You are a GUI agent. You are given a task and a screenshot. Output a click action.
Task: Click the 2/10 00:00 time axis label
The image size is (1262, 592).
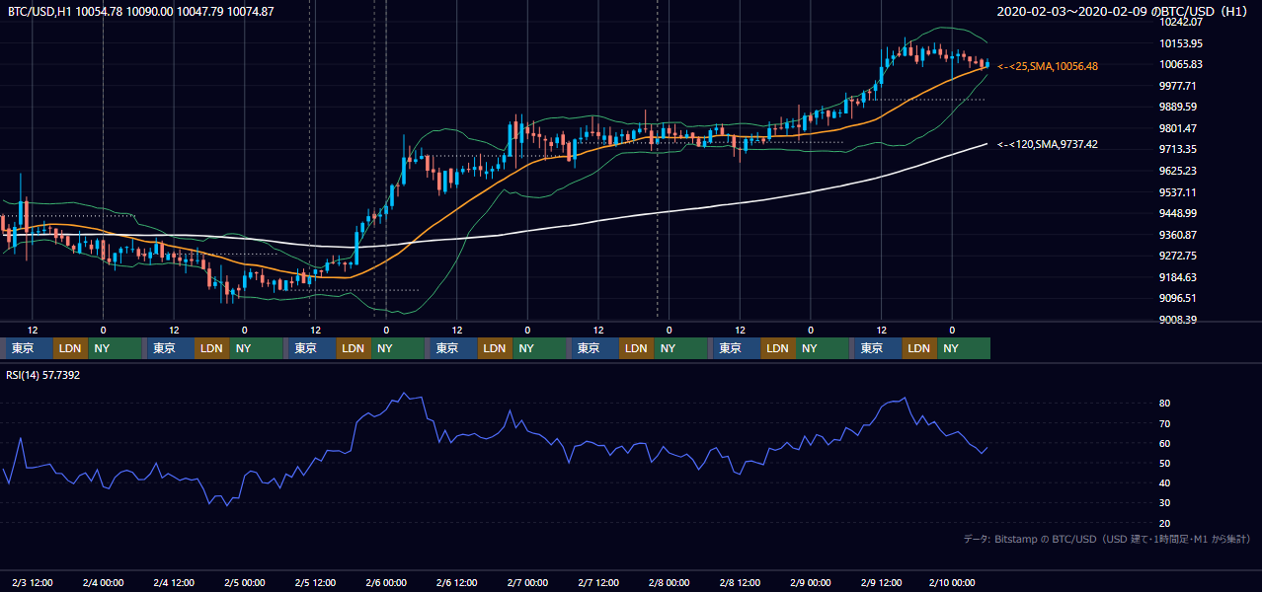(x=952, y=582)
